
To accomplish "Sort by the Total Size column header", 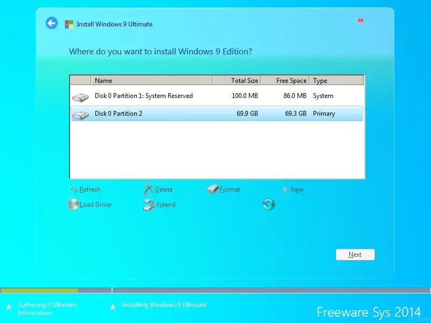I will pyautogui.click(x=237, y=80).
